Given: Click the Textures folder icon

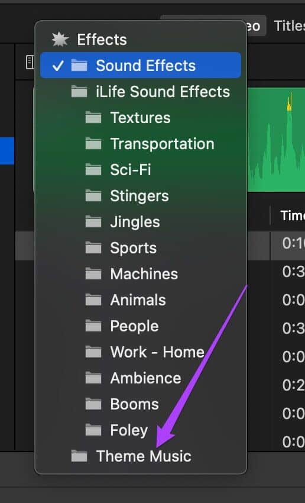Looking at the screenshot, I should [93, 118].
